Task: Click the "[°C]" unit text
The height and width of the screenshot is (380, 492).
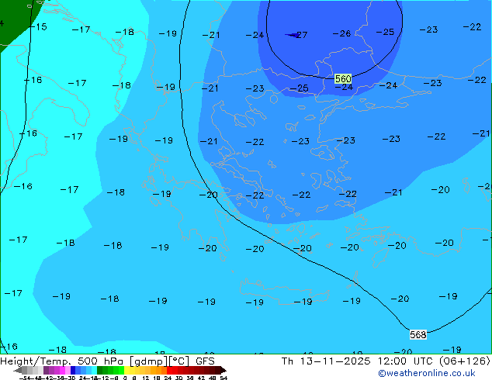Action: coord(179,361)
